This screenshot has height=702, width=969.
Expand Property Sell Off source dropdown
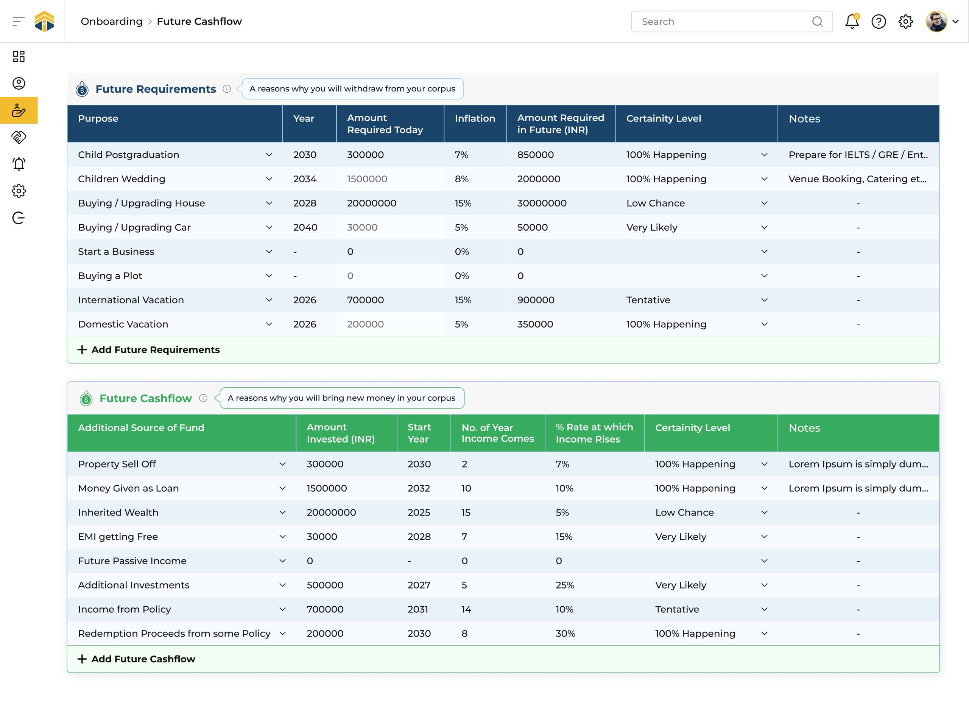[x=282, y=464]
